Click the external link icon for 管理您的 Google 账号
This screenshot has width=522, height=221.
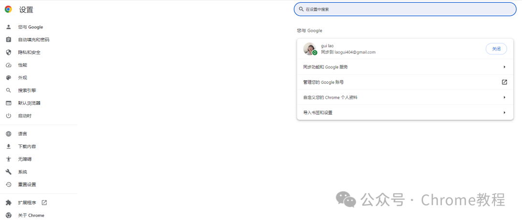pos(504,82)
